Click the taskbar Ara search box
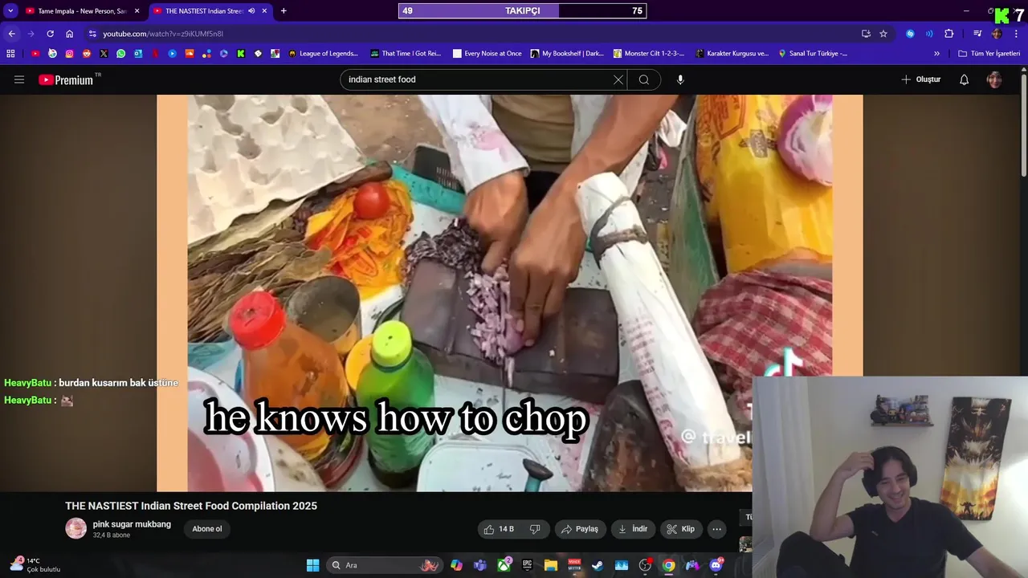1028x578 pixels. click(x=385, y=565)
